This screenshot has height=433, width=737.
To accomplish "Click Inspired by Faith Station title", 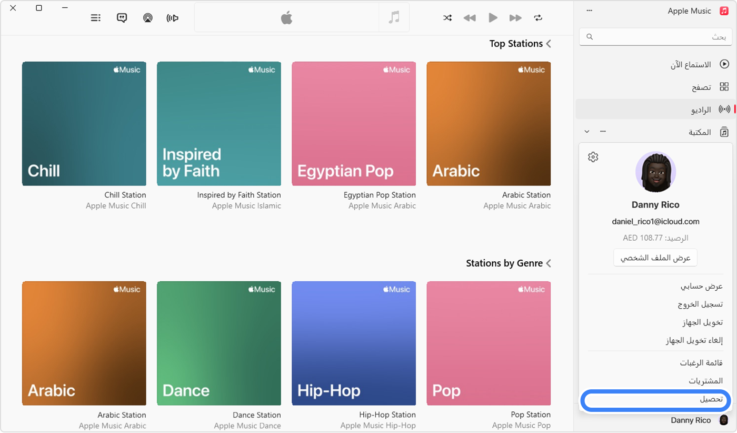I will pyautogui.click(x=239, y=195).
